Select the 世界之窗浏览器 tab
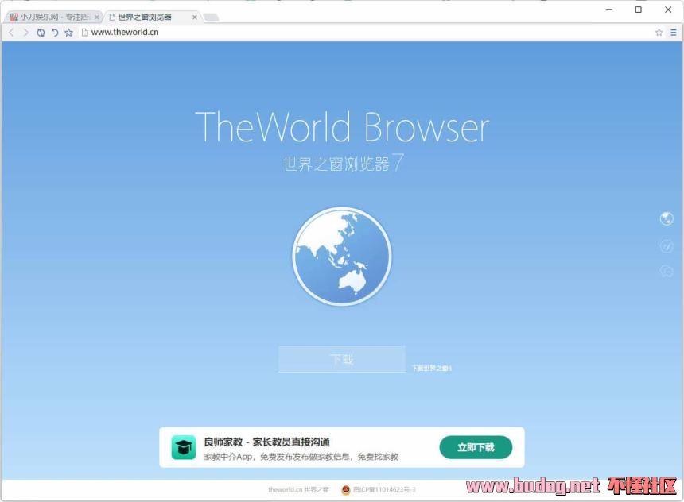This screenshot has width=684, height=502. tap(151, 17)
